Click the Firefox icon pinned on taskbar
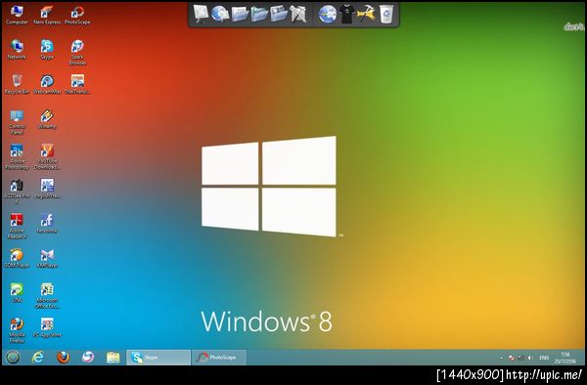The height and width of the screenshot is (385, 587). (x=63, y=358)
